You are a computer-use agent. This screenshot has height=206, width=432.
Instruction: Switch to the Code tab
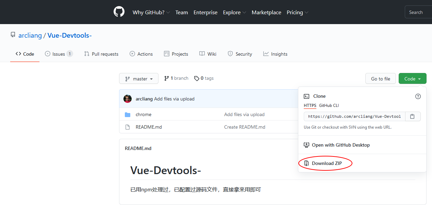[x=25, y=54]
